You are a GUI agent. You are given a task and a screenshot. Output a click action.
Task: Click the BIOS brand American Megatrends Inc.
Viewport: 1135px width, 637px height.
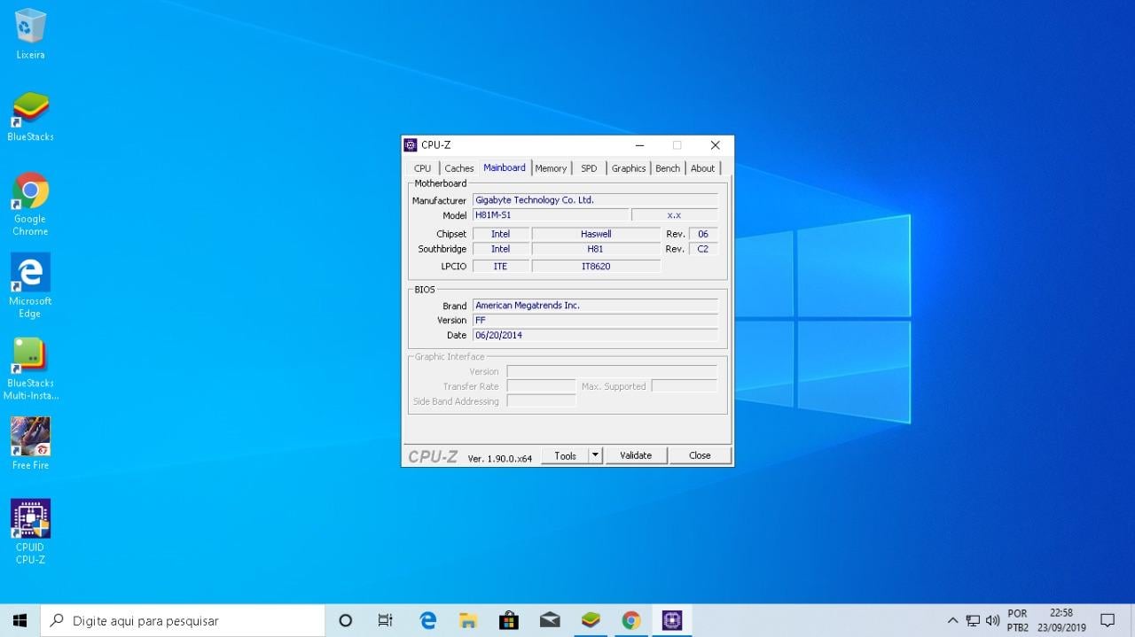coord(595,306)
